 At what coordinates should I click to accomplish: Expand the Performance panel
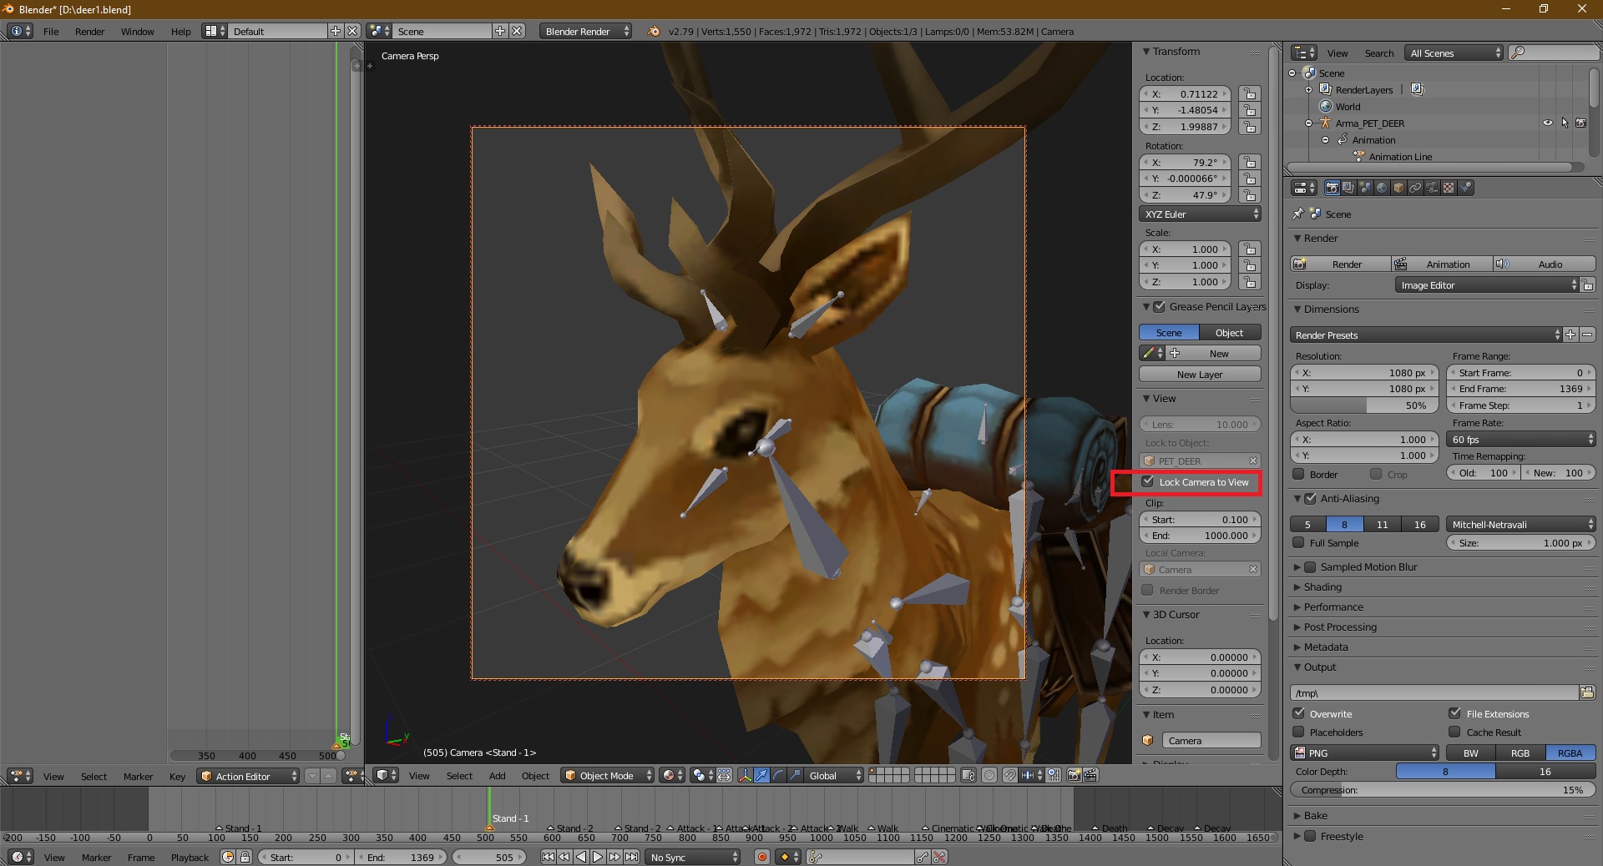(x=1332, y=607)
